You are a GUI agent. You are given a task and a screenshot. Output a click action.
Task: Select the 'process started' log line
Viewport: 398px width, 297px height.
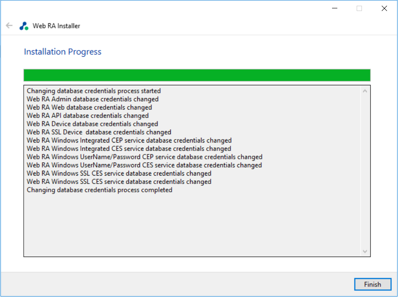coord(94,91)
